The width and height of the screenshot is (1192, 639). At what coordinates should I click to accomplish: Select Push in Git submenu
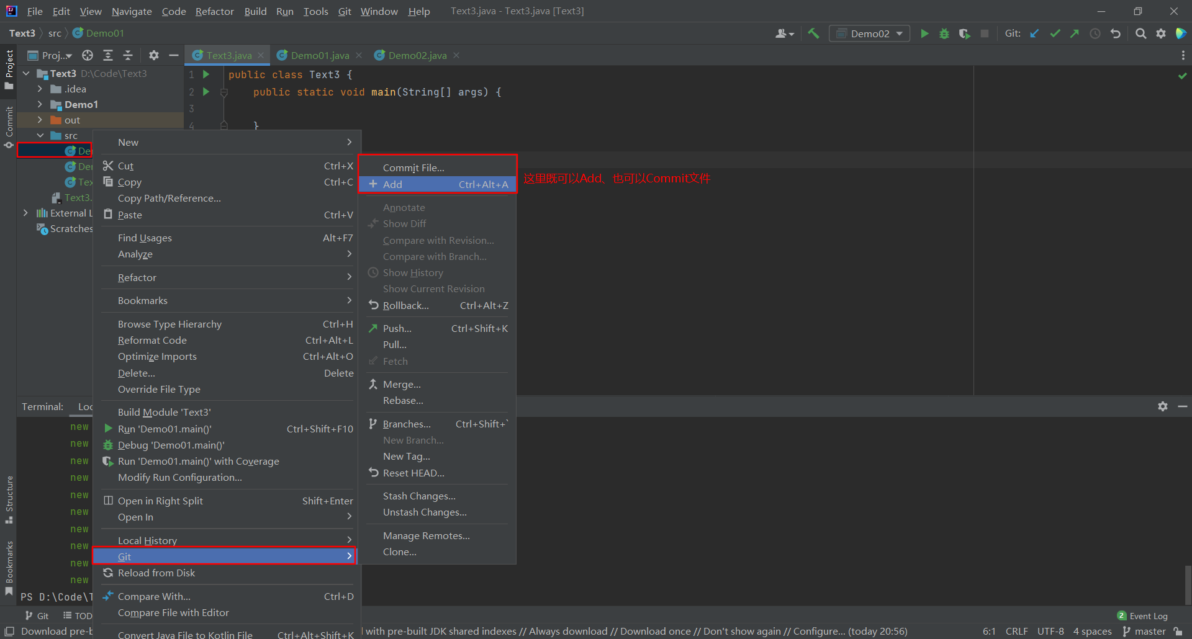click(438, 328)
